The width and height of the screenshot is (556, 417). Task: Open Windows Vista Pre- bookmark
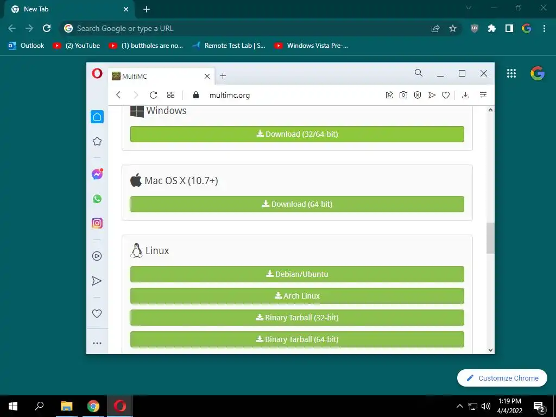point(311,46)
